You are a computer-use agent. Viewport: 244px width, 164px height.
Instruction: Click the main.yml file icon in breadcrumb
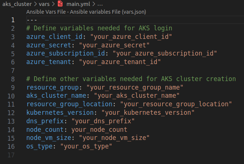[61, 4]
